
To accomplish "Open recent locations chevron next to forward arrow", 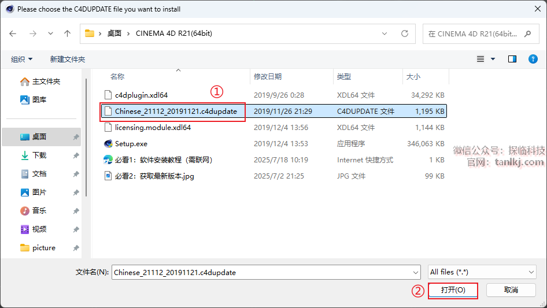I will [50, 34].
